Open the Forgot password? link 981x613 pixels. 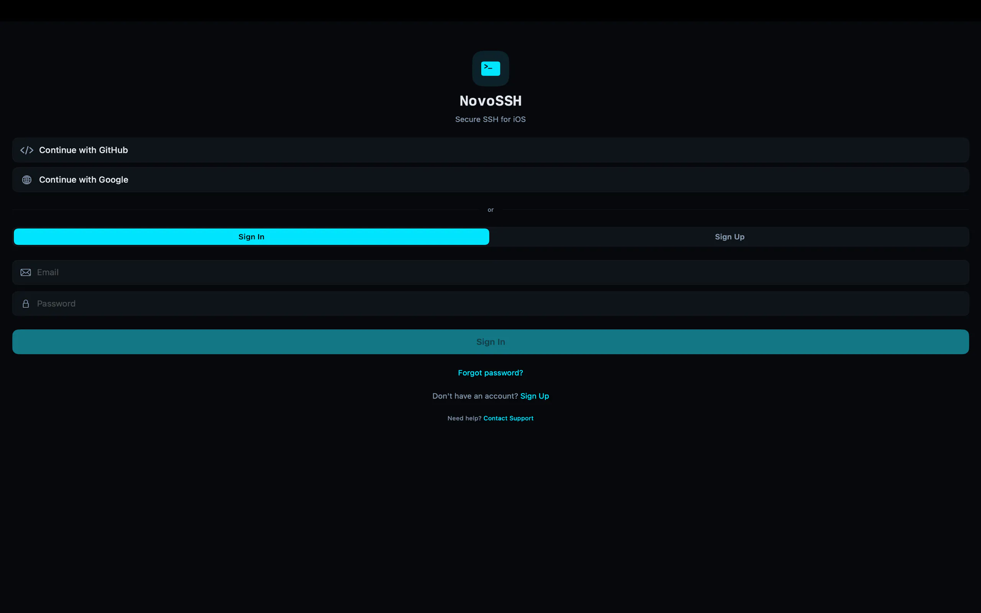[x=490, y=372]
